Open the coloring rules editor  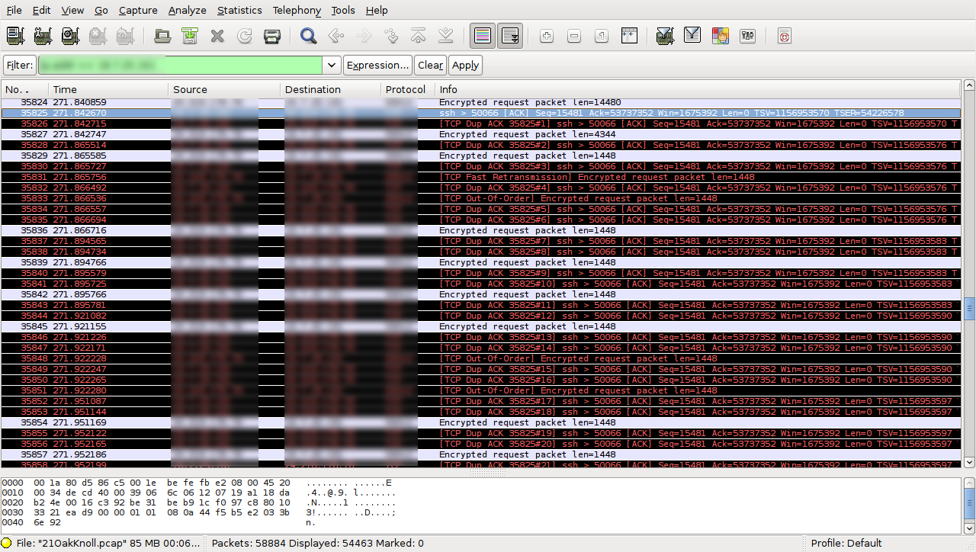(x=720, y=36)
